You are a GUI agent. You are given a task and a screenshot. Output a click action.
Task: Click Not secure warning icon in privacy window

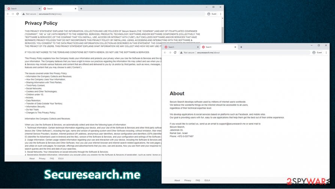point(24,14)
